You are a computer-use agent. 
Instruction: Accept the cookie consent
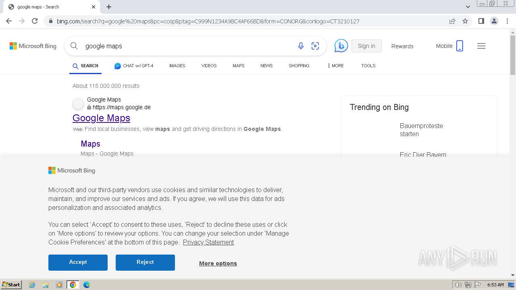[78, 262]
